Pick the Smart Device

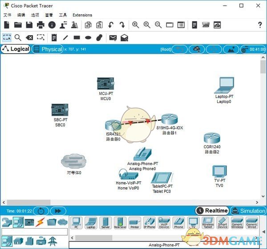point(222,223)
